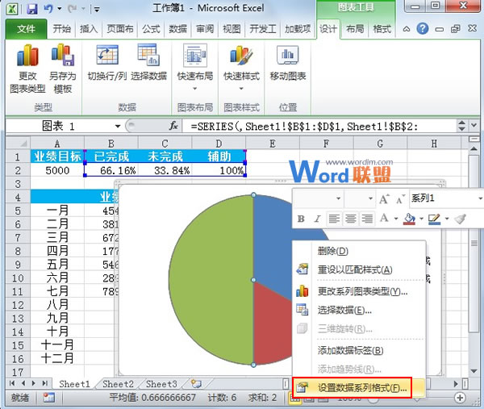This screenshot has height=409, width=484.
Task: Open the font size dropdown in mini toolbar
Action: (x=370, y=198)
